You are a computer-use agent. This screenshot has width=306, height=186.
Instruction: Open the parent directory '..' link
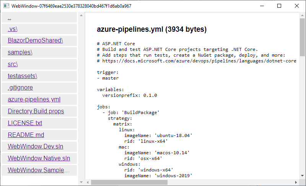coord(9,18)
